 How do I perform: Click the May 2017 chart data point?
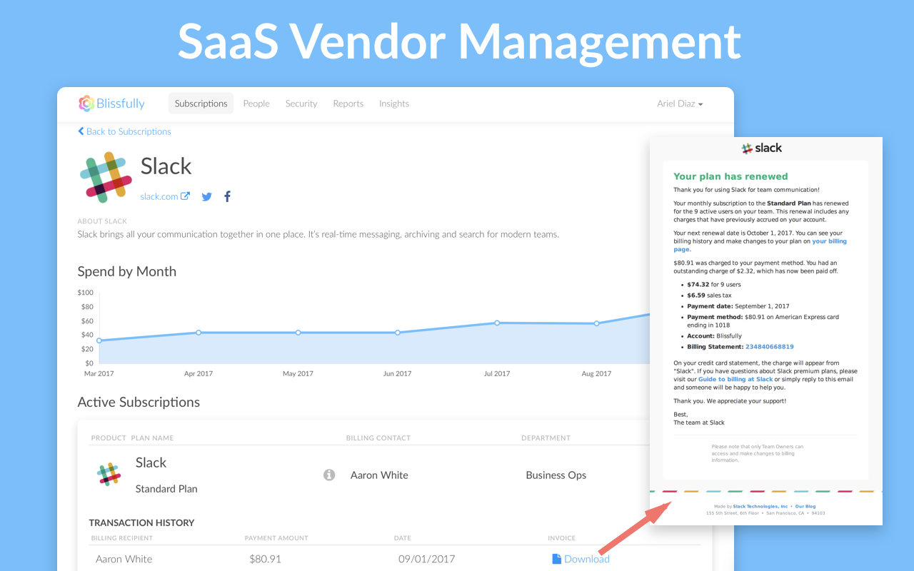[x=298, y=333]
